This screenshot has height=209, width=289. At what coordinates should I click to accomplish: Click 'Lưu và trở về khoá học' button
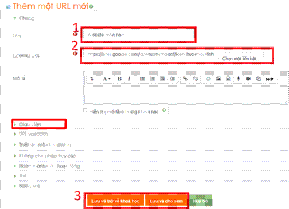point(115,201)
